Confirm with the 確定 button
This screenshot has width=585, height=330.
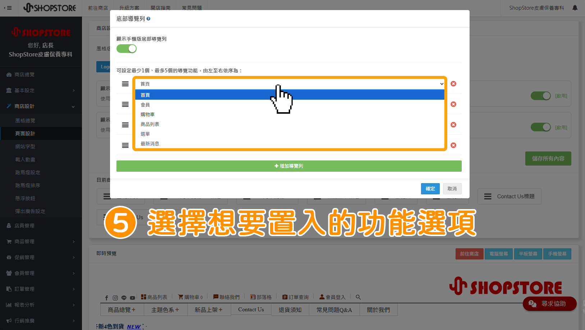click(430, 189)
